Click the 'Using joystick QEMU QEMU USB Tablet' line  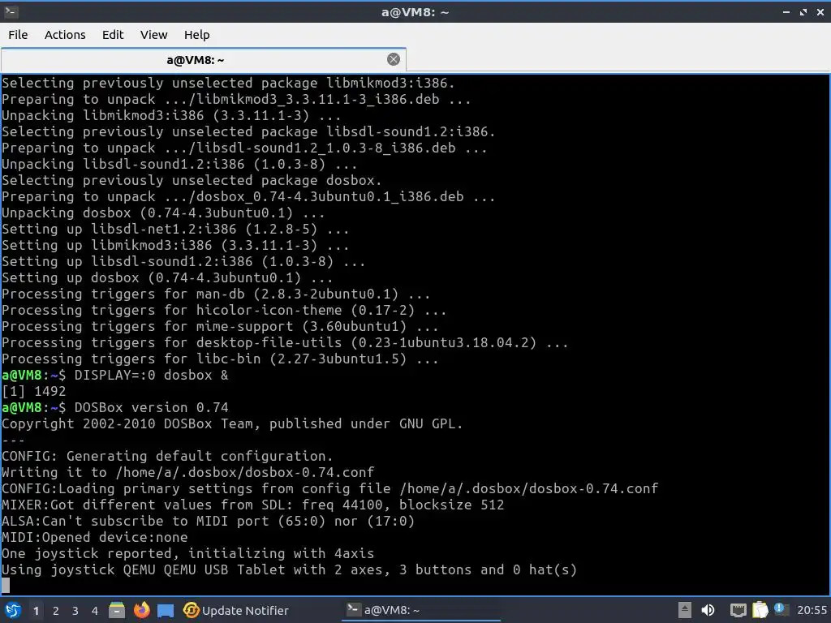click(x=290, y=570)
